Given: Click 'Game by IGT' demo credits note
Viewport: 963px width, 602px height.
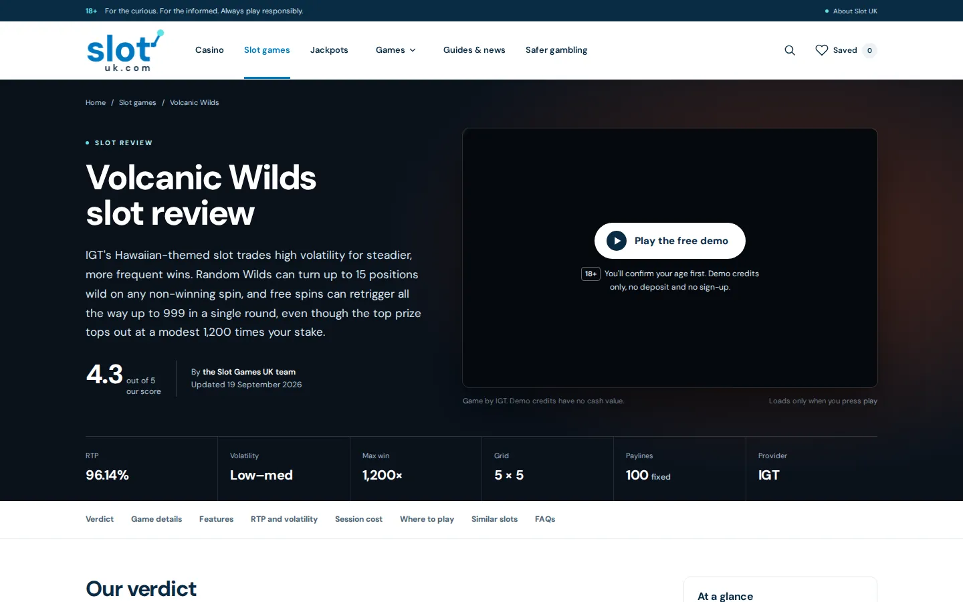Looking at the screenshot, I should [x=543, y=401].
